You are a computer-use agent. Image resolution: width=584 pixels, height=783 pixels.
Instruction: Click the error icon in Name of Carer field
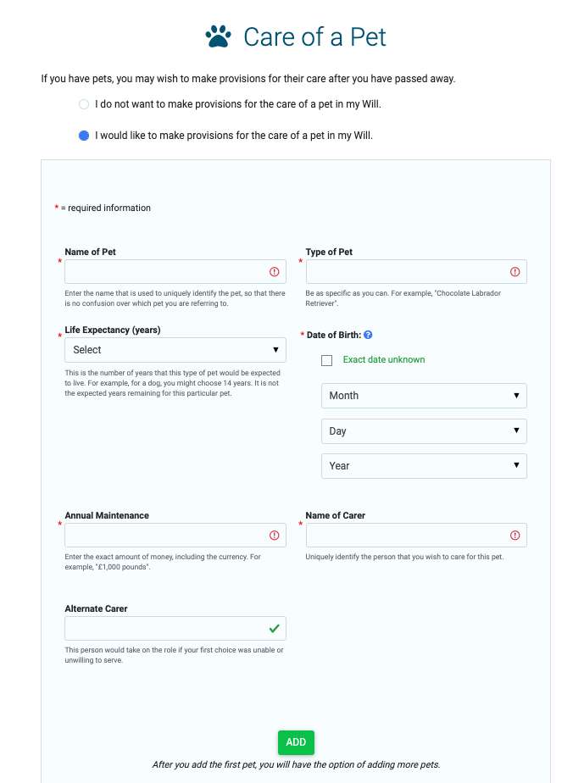click(x=515, y=536)
